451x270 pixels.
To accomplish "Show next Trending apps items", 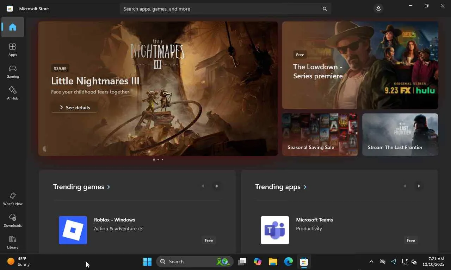I will (x=419, y=186).
